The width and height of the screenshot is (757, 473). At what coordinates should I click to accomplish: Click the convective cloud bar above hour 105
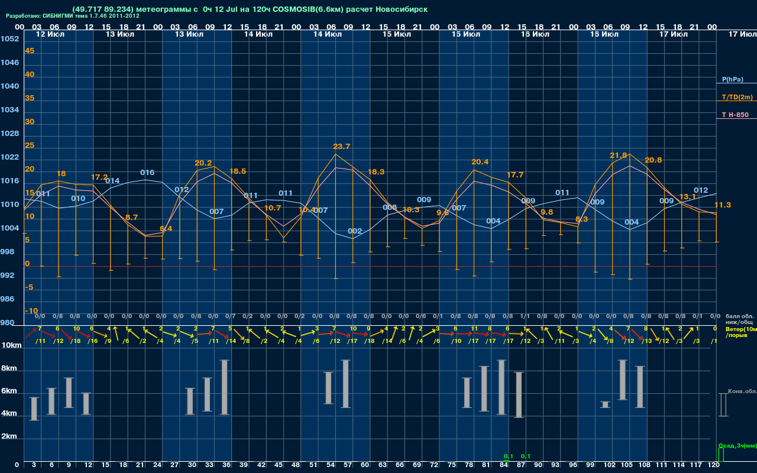(623, 380)
